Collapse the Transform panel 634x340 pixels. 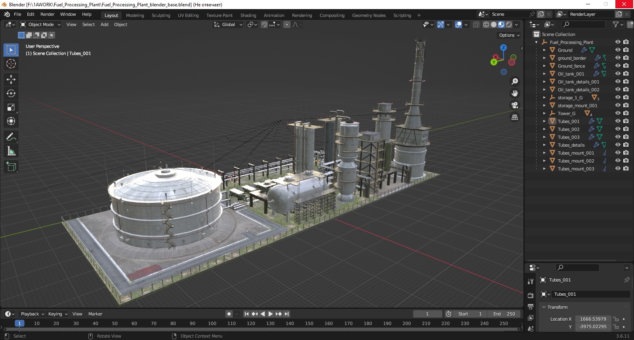tap(544, 307)
